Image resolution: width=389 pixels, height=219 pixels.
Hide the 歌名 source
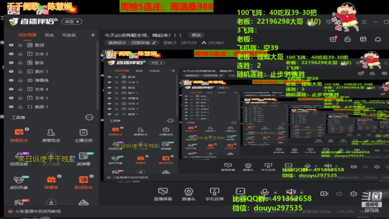11,63
